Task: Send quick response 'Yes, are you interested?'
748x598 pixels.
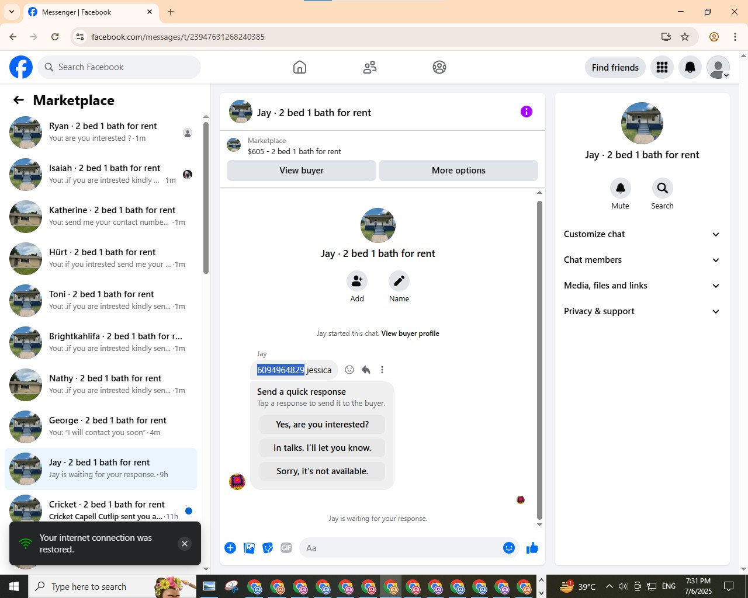Action: point(323,425)
